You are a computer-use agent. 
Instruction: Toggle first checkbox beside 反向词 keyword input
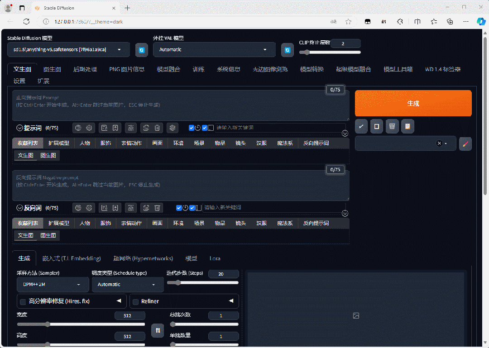(179, 208)
